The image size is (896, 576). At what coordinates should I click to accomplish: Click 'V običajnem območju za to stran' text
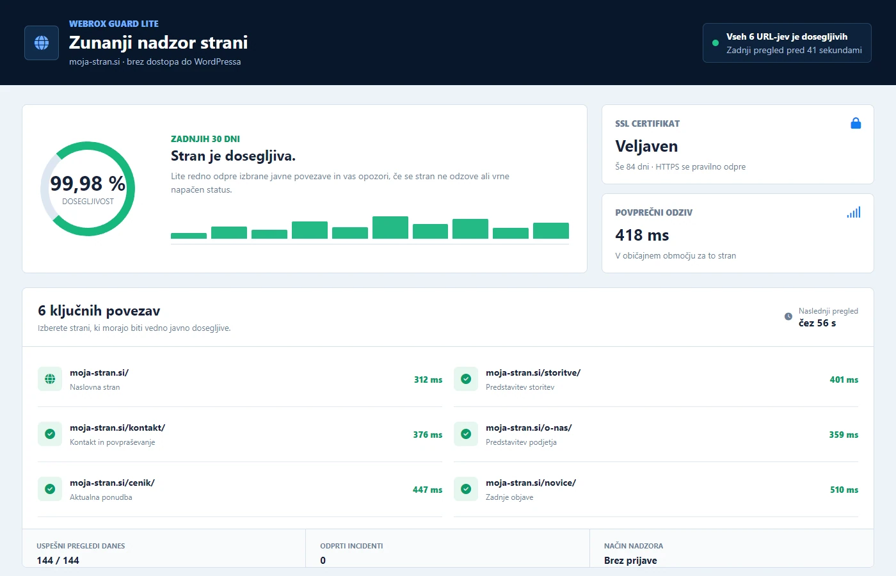675,255
